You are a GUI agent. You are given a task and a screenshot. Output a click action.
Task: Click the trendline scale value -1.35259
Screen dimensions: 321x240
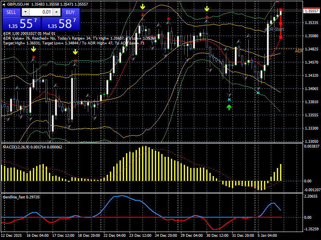pos(311,229)
